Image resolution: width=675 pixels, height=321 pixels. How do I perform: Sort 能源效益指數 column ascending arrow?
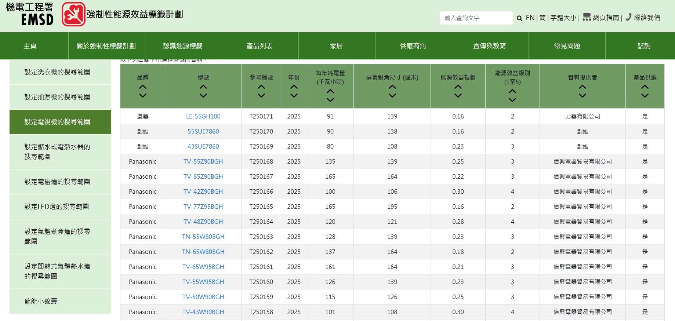pyautogui.click(x=458, y=87)
